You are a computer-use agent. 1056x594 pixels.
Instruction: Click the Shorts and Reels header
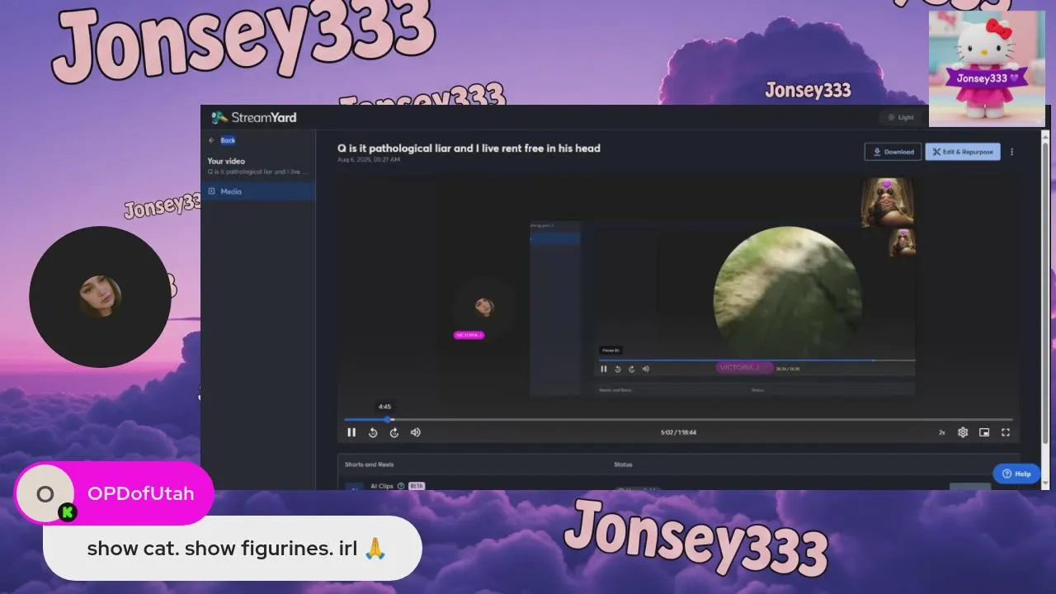369,464
